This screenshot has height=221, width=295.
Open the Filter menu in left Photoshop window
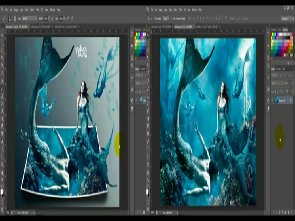tap(37, 10)
